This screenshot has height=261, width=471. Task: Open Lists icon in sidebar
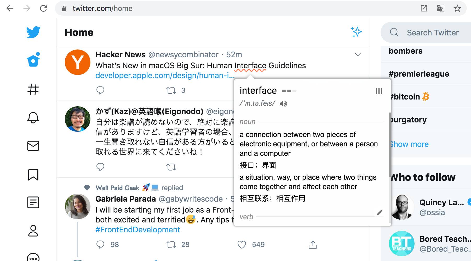coord(33,202)
